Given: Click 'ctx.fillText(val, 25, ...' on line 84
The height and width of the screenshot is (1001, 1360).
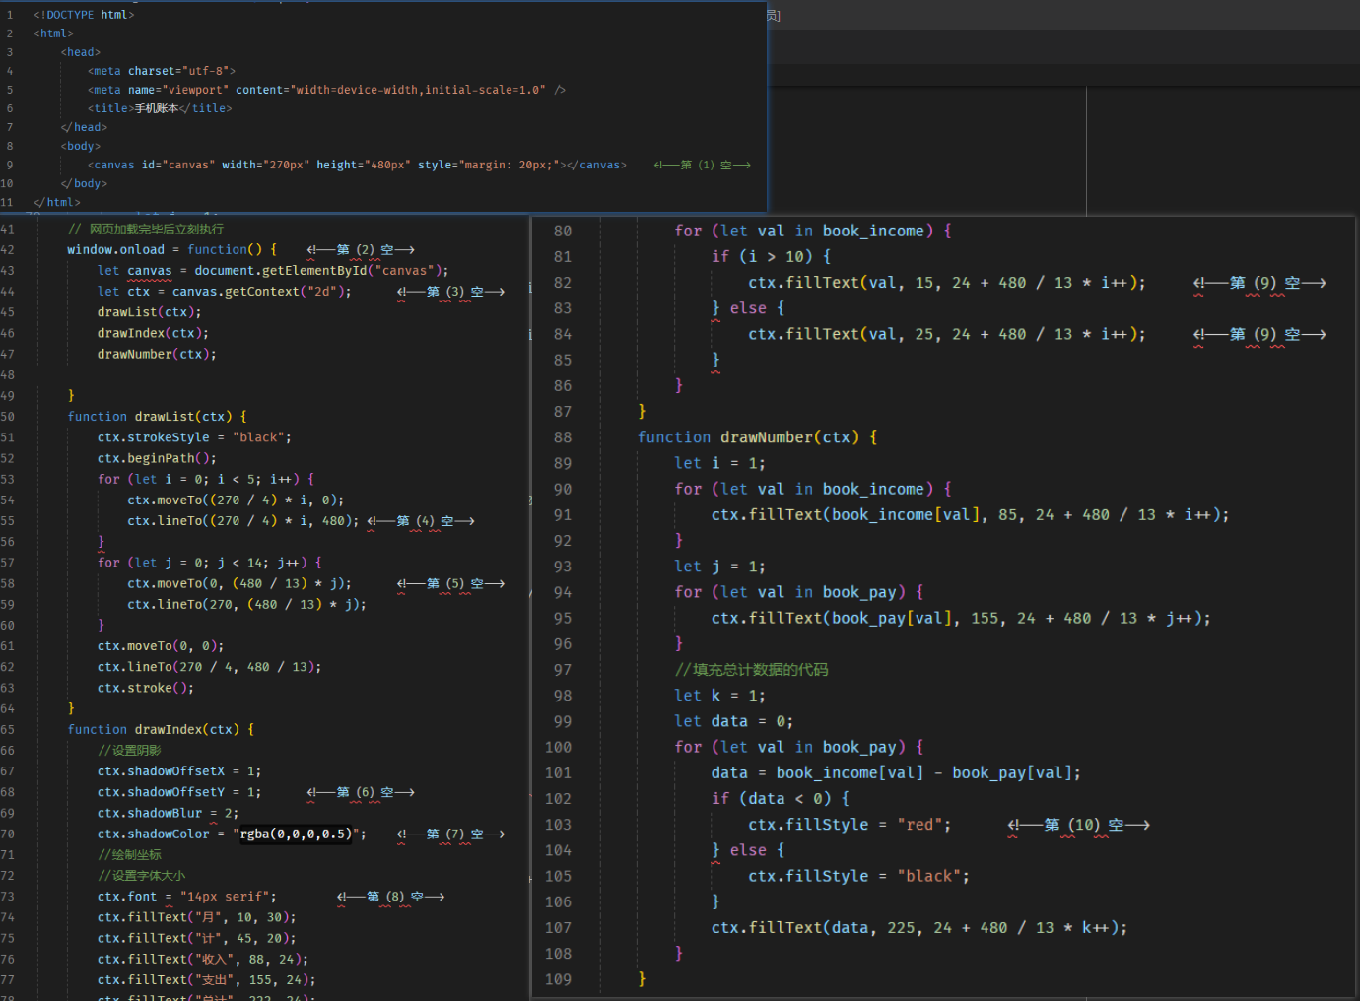Looking at the screenshot, I should [x=946, y=334].
